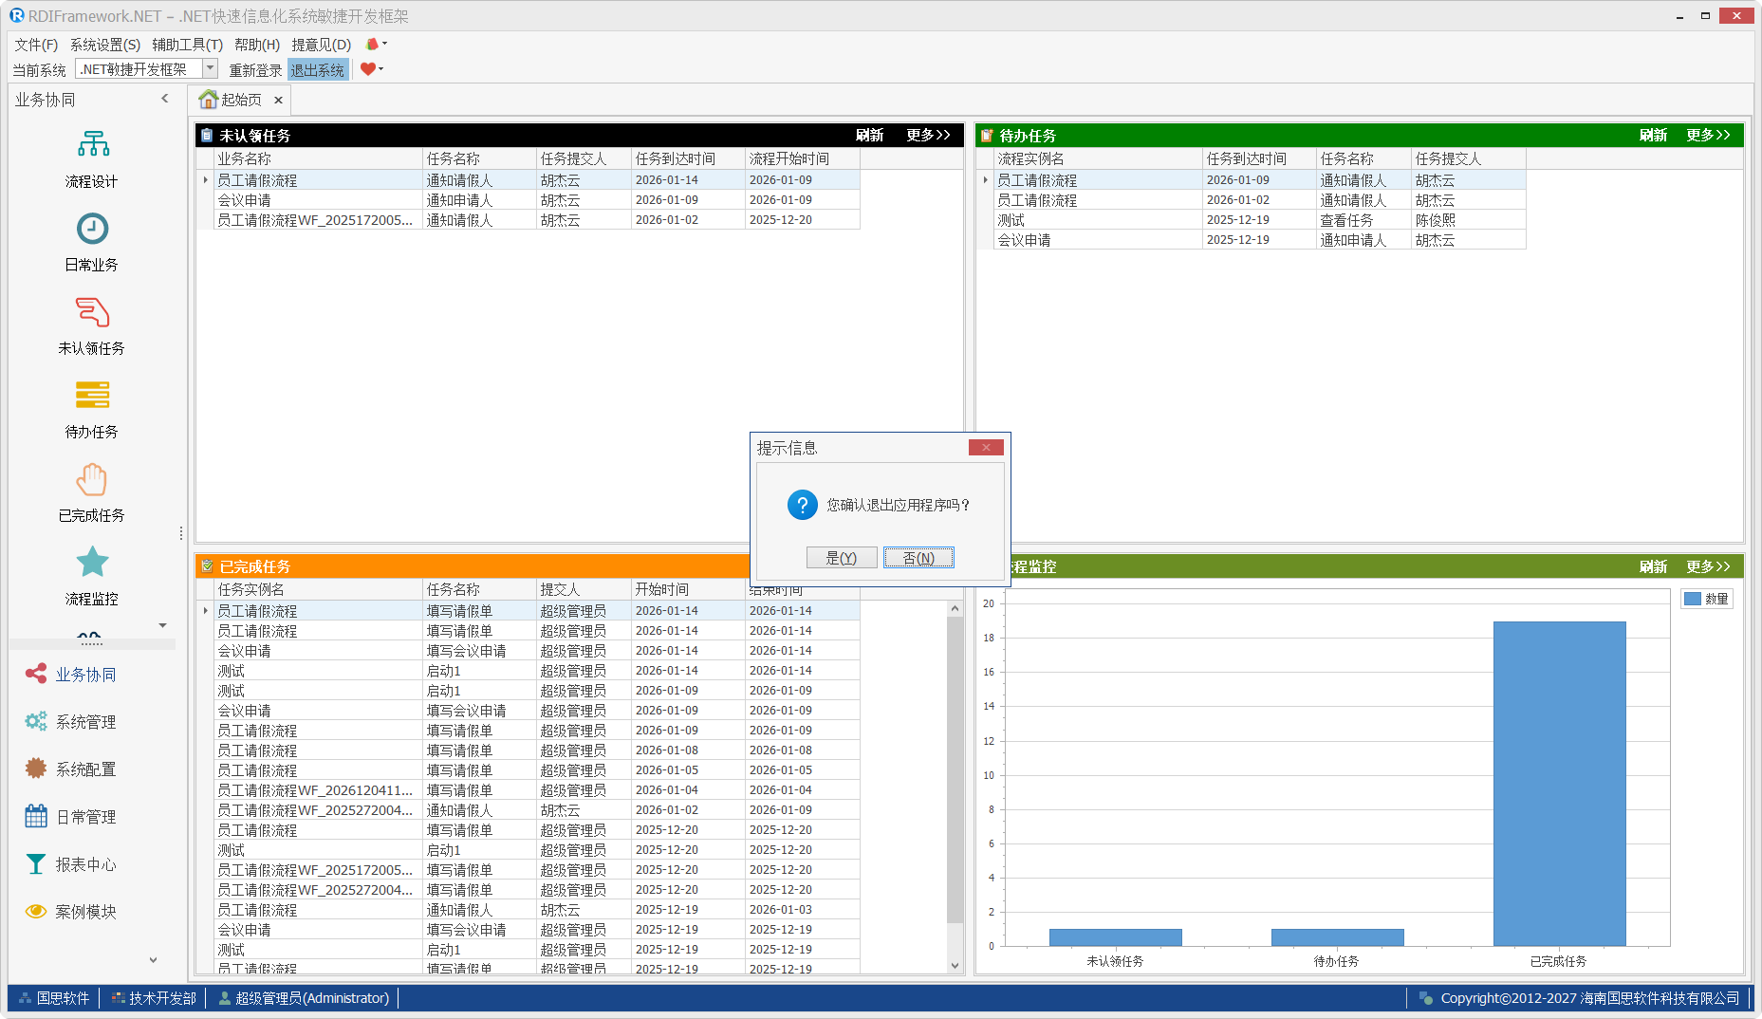Select the 待办任务 sidebar icon
The height and width of the screenshot is (1019, 1762).
coord(92,396)
